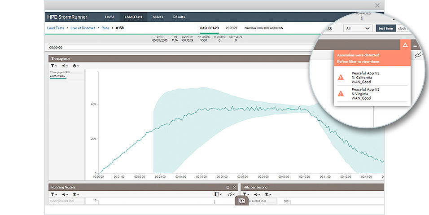Maximize the Running Vusers panel
Viewport: 429px width, 215px height.
[x=228, y=187]
